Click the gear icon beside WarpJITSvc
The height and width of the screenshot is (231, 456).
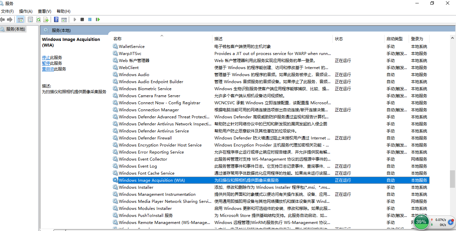click(x=115, y=53)
